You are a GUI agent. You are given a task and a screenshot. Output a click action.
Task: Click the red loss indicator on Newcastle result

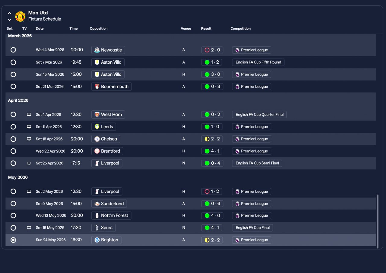[x=207, y=50]
